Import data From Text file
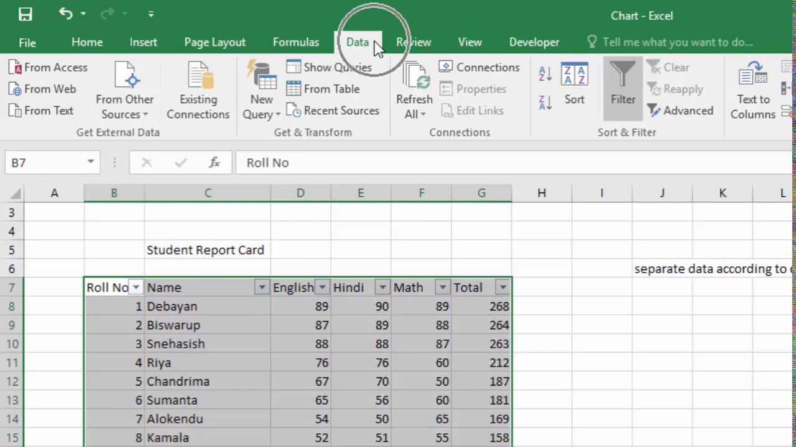The width and height of the screenshot is (796, 447). [x=41, y=111]
